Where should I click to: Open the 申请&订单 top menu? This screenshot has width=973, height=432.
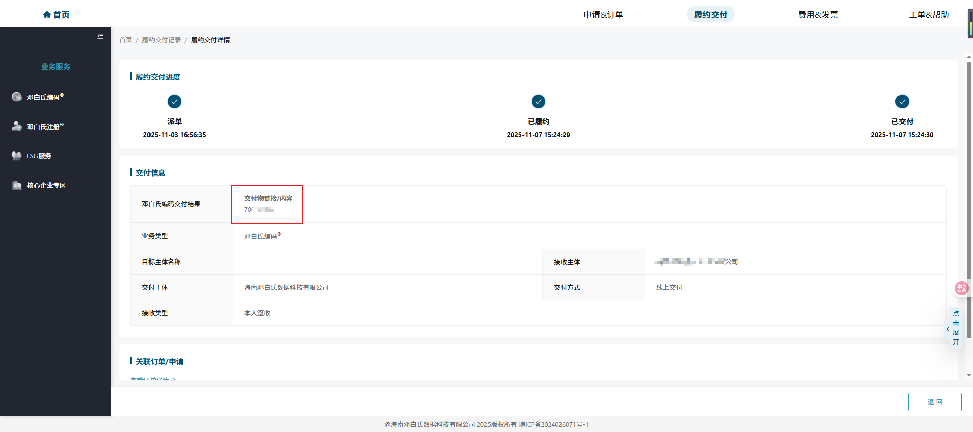point(603,15)
